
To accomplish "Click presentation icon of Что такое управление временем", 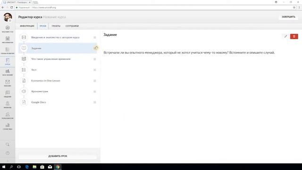I will tap(24, 59).
